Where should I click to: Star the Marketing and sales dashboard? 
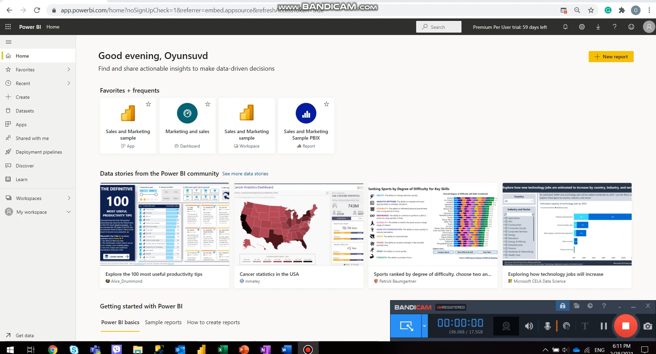click(x=208, y=104)
